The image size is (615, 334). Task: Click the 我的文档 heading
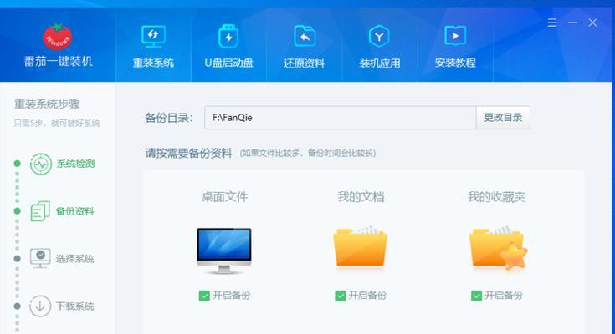pyautogui.click(x=361, y=196)
